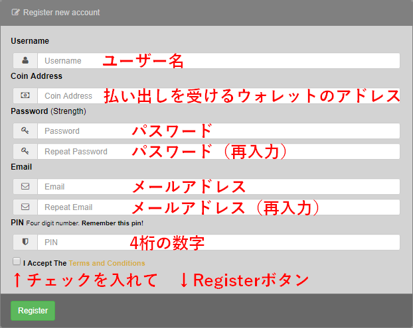Focus the Email input field

coord(218,187)
